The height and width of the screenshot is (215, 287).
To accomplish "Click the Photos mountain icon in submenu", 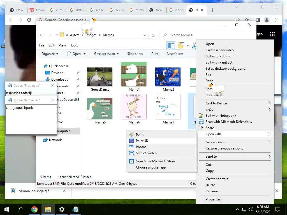I will 131,147.
